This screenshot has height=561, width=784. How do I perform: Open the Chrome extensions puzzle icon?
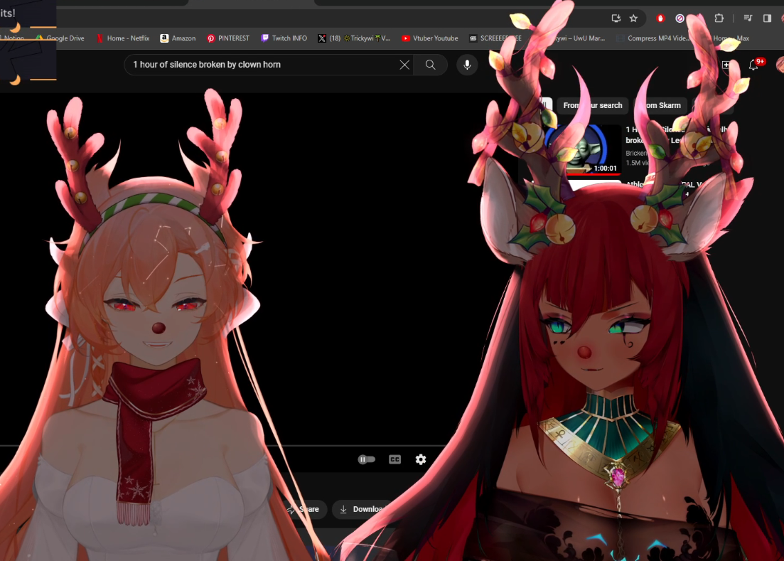[x=719, y=18]
